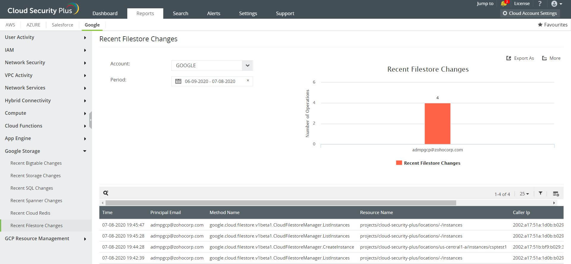Open Recent Spanner Changes report

[x=36, y=201]
